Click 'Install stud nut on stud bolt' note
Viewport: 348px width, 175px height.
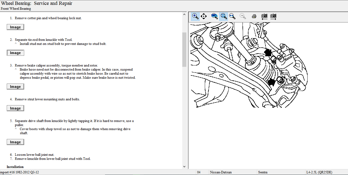63,44
